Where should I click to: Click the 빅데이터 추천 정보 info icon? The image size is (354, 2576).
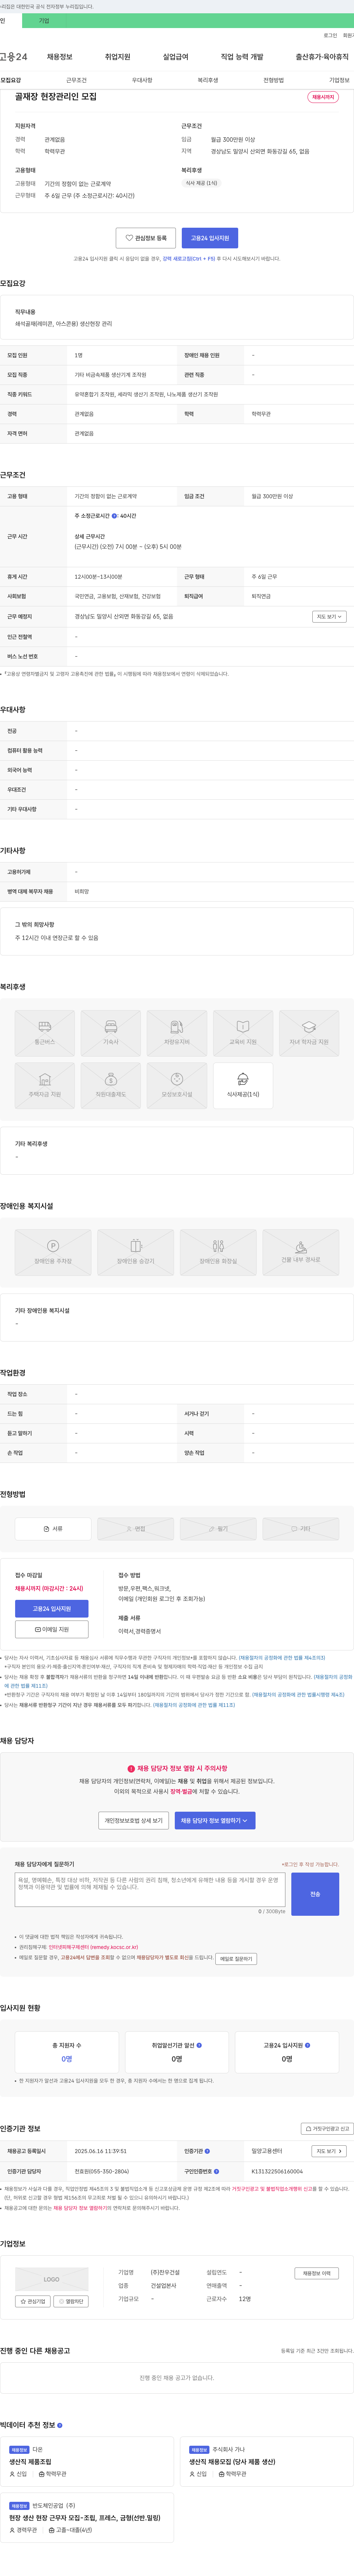coord(60,2425)
